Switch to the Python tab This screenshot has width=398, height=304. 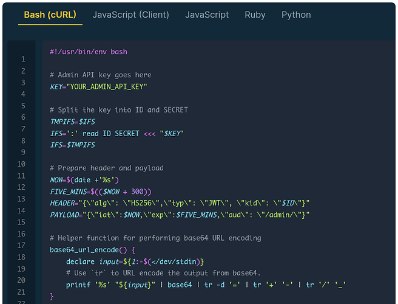click(x=296, y=15)
